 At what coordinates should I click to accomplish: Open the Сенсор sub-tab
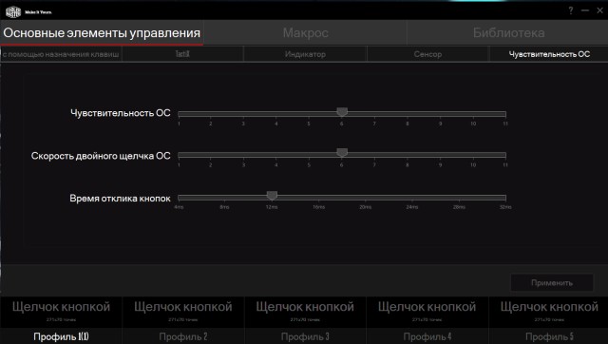(x=427, y=54)
